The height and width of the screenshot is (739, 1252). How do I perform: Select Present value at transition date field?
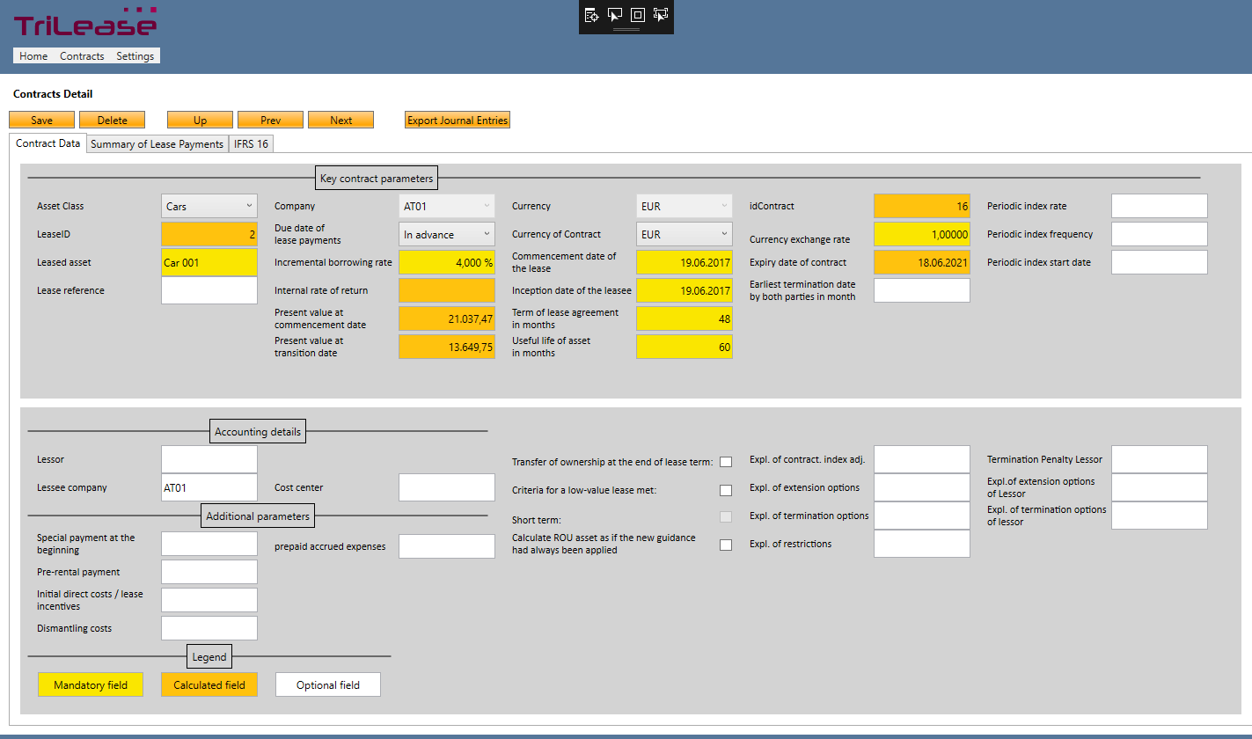click(447, 347)
